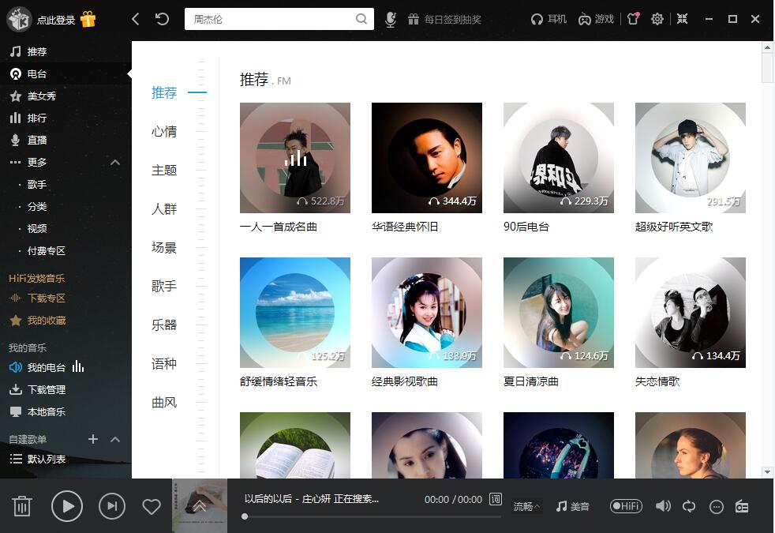The height and width of the screenshot is (533, 775).
Task: Select the 乐器 radio category tab
Action: pyautogui.click(x=163, y=325)
